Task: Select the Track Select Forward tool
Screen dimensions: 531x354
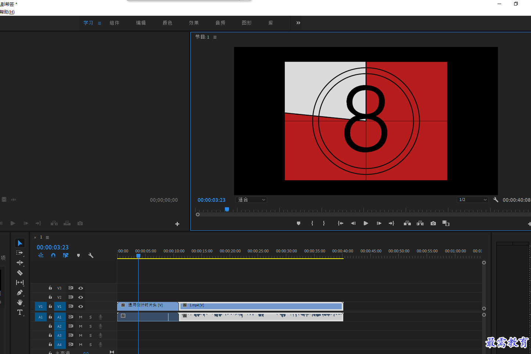Action: [20, 253]
